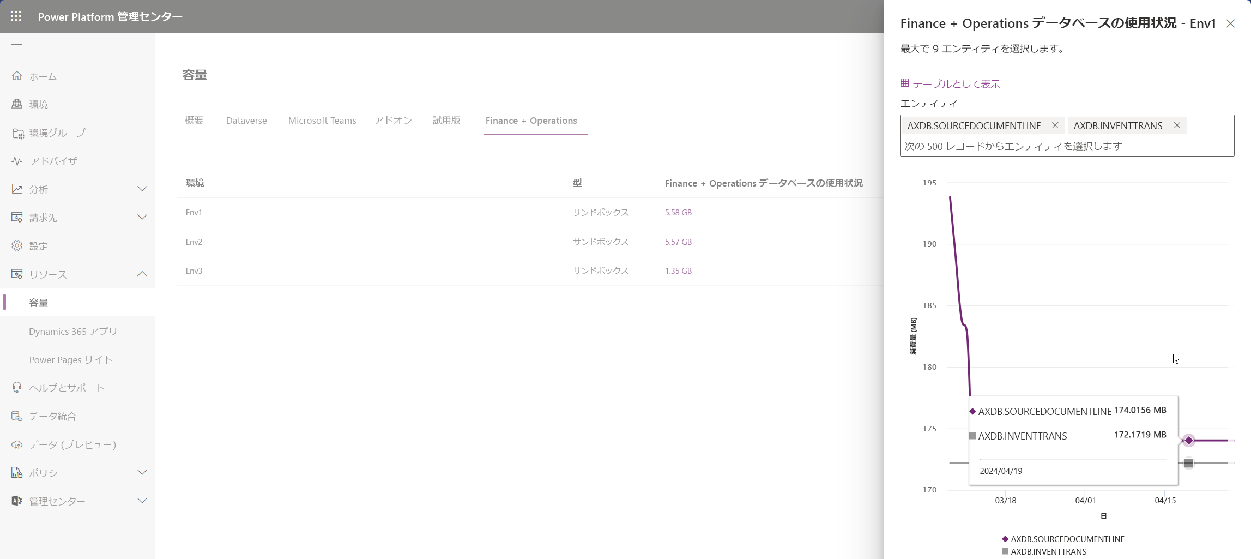Click the データベースの使用状況 column header

click(x=764, y=183)
